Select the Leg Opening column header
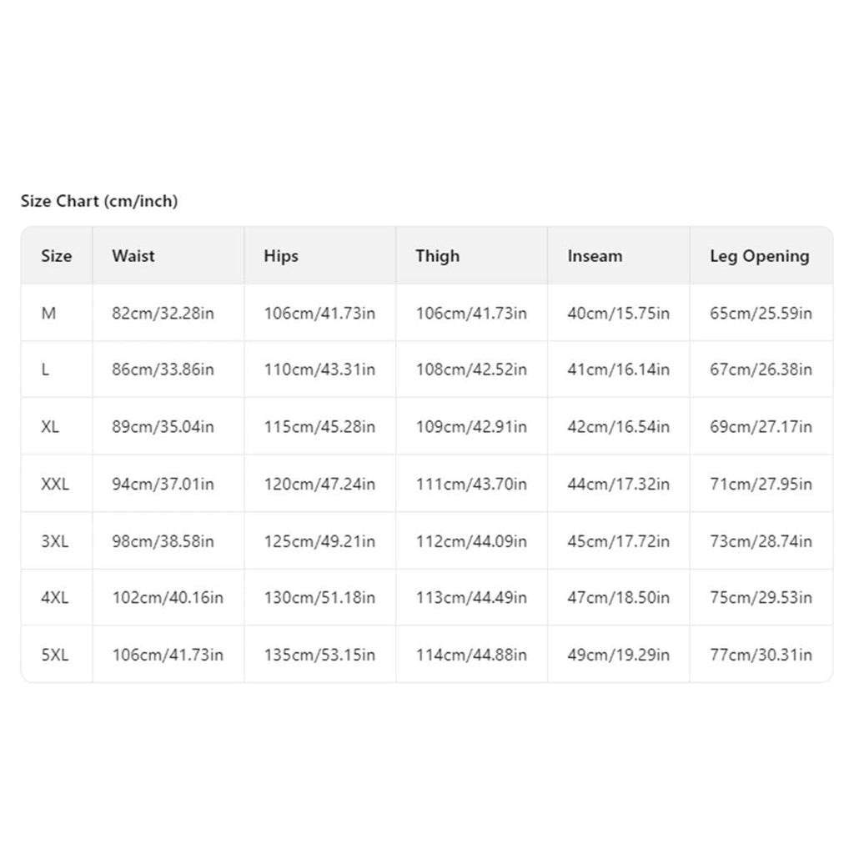 coord(759,256)
